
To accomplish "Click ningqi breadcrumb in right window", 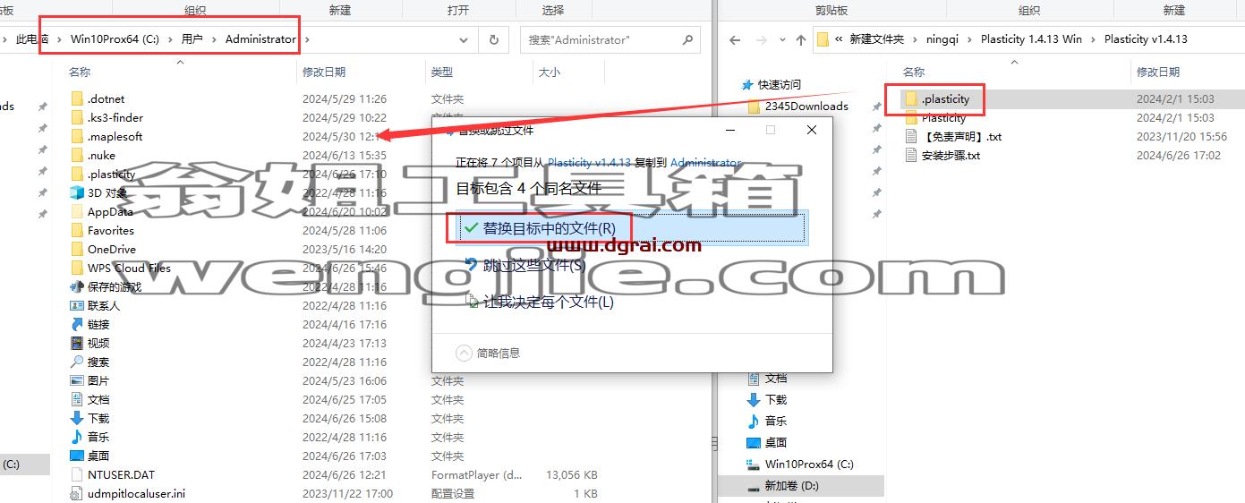I will [944, 39].
